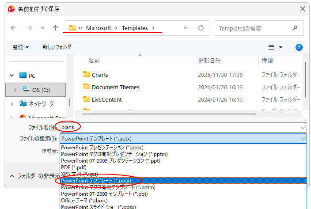This screenshot has height=209, width=311.
Task: Open the 整理 menu
Action: 21,47
